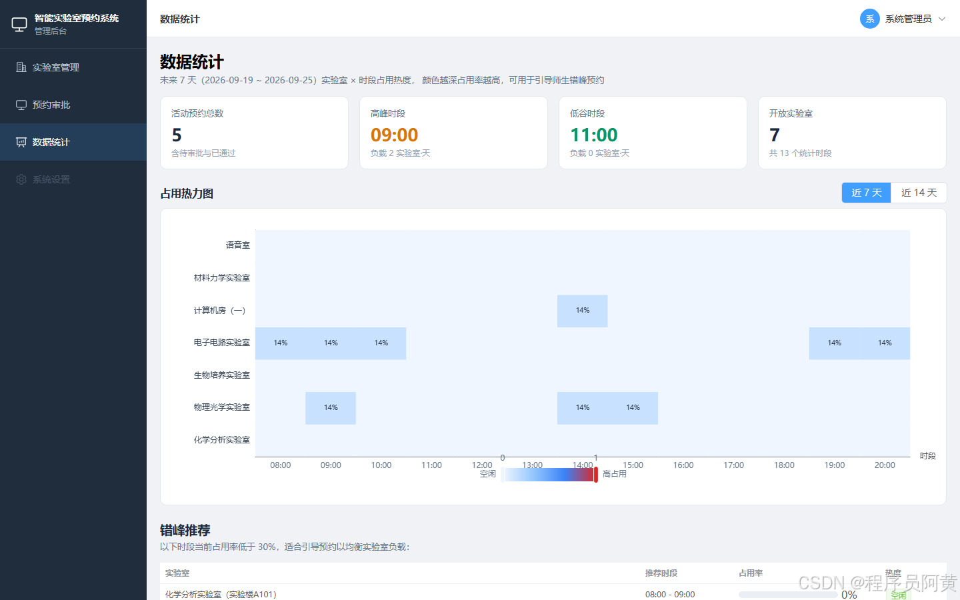Viewport: 960px width, 600px height.
Task: Click the 活动预约总数 value 5
Action: coord(177,135)
